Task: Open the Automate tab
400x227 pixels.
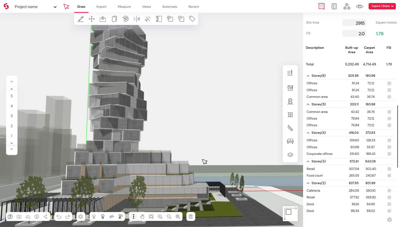Action: (x=169, y=7)
